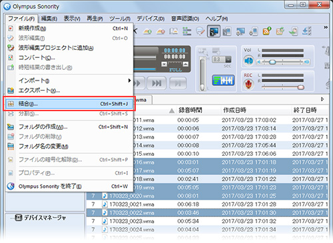Click the flag icon with green badge
The width and height of the screenshot is (333, 243).
[x=147, y=31]
